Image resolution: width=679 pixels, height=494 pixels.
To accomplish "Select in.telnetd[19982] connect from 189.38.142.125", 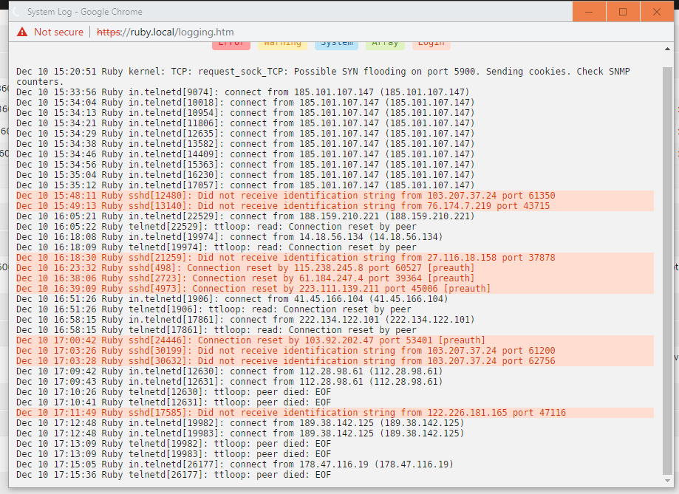I will point(240,423).
